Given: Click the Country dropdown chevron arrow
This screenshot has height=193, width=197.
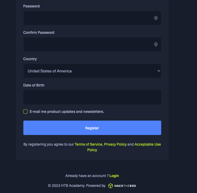Looking at the screenshot, I should (x=159, y=71).
